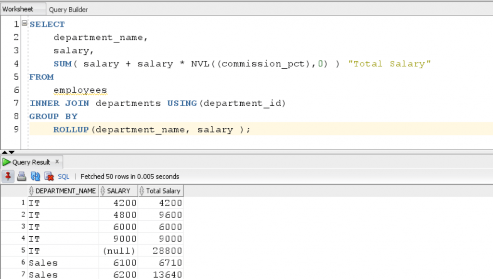
Task: Switch to the Worksheet tab
Action: 18,9
